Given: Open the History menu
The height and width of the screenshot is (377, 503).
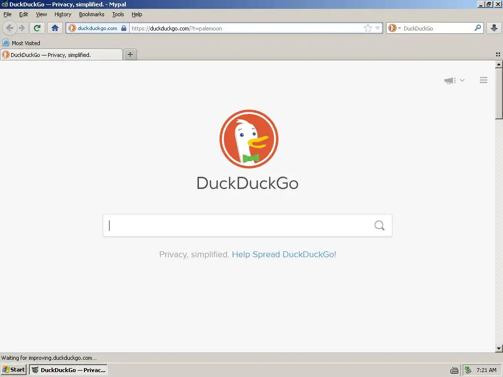Looking at the screenshot, I should [x=63, y=14].
